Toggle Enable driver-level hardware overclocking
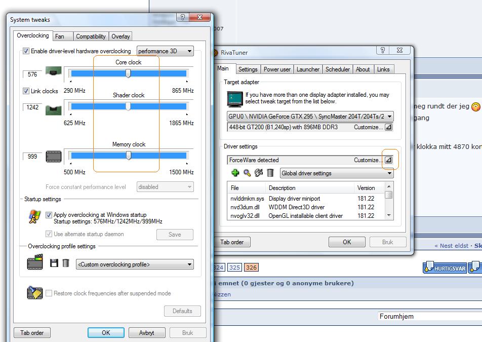Image resolution: width=482 pixels, height=342 pixels. 26,51
